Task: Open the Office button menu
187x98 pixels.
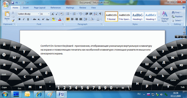Action: point(5,5)
